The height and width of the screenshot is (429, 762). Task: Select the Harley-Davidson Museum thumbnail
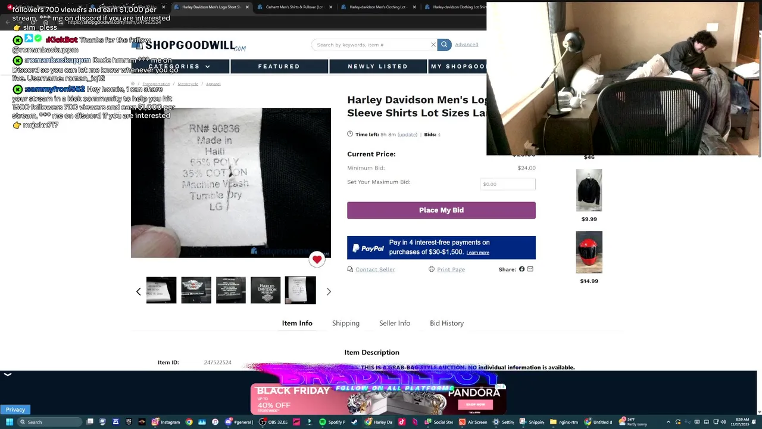click(266, 290)
